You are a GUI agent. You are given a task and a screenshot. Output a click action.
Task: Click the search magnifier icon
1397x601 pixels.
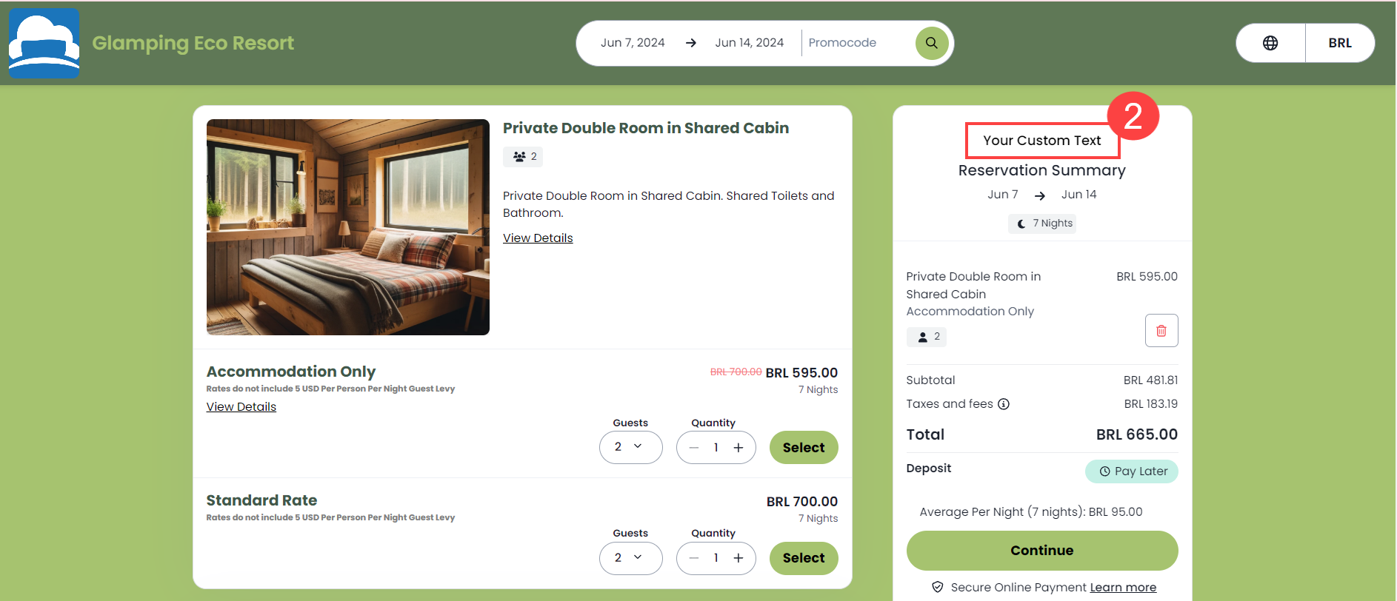[x=931, y=43]
